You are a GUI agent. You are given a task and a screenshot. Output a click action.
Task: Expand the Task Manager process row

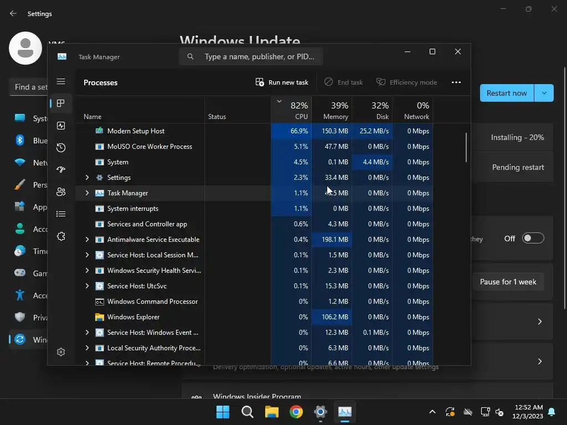tap(87, 193)
